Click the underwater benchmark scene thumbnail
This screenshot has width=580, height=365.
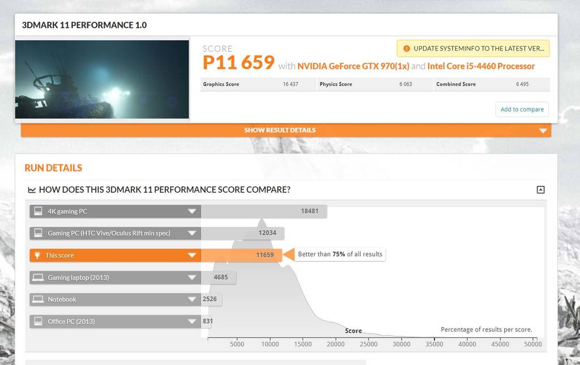pyautogui.click(x=102, y=79)
